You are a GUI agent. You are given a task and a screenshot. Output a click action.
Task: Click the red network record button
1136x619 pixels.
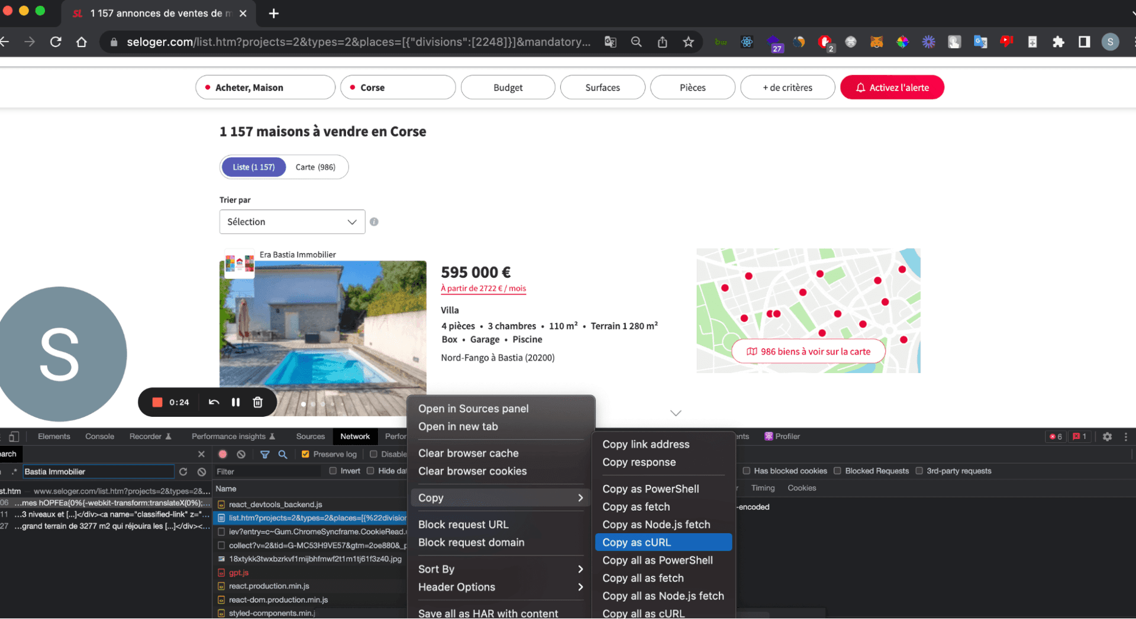coord(223,455)
